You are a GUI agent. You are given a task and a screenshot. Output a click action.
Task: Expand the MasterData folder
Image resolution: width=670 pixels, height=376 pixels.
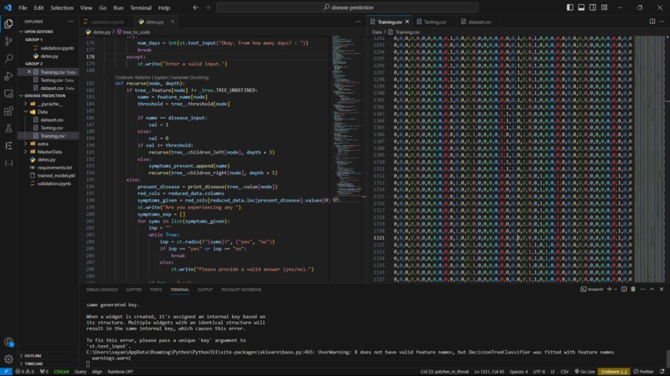click(50, 152)
